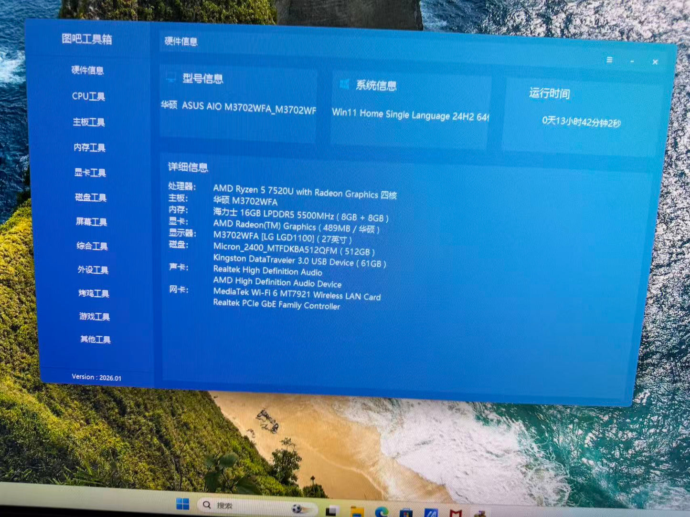
Task: Open 外设工具 sidebar entry
Action: point(93,269)
